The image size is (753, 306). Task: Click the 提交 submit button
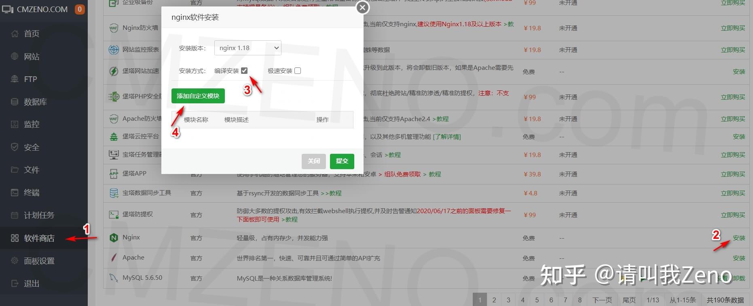342,161
